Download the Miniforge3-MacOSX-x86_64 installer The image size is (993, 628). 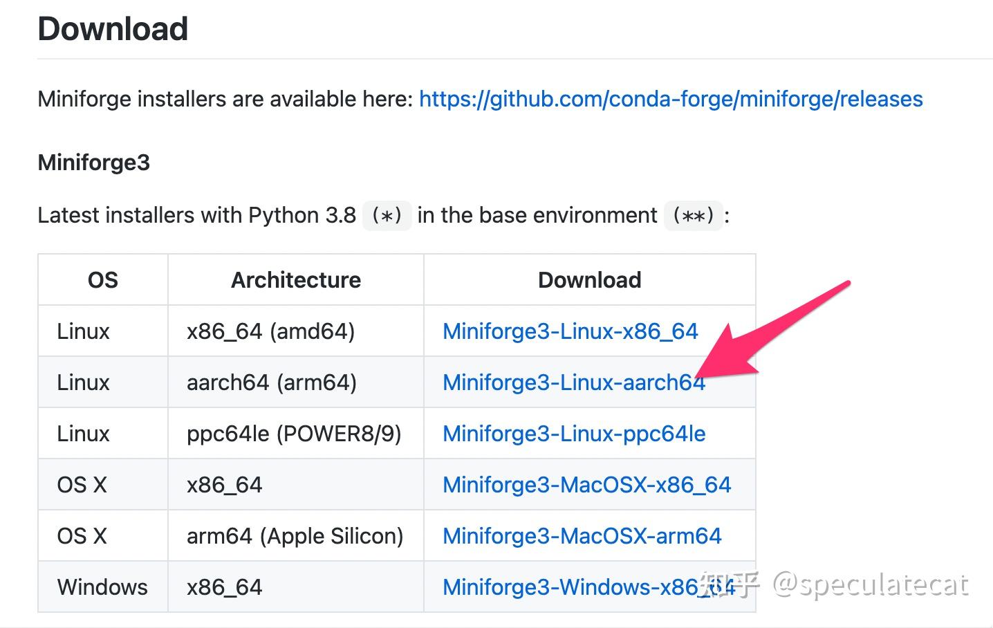[586, 485]
